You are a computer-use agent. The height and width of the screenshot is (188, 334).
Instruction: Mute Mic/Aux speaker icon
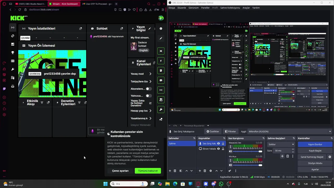click(230, 165)
